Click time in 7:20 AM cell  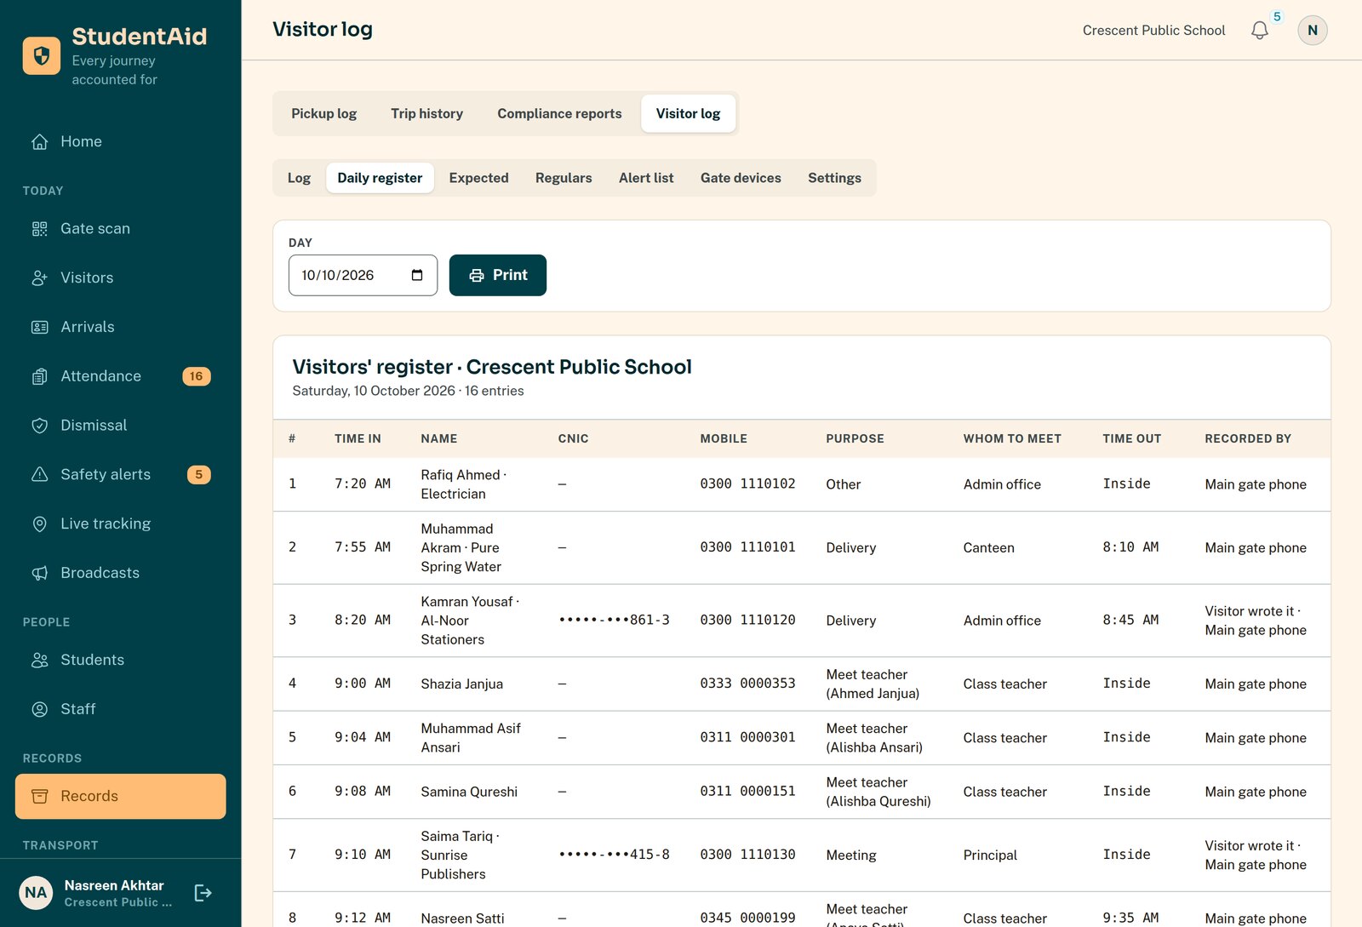(x=363, y=484)
